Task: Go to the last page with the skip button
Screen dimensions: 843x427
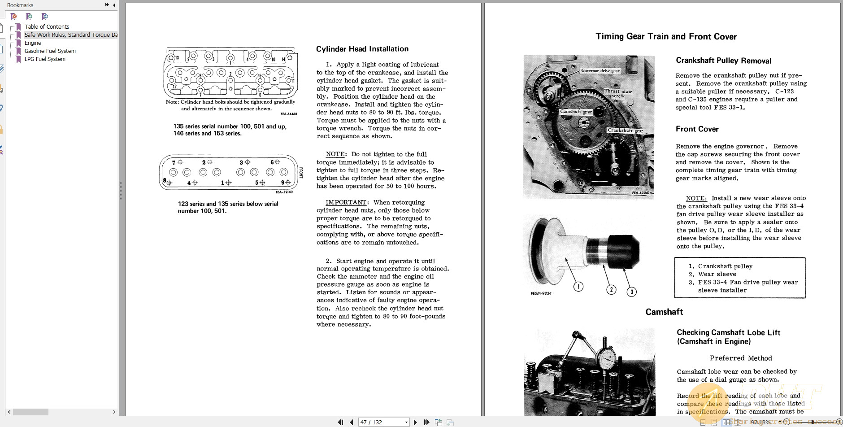Action: tap(426, 422)
